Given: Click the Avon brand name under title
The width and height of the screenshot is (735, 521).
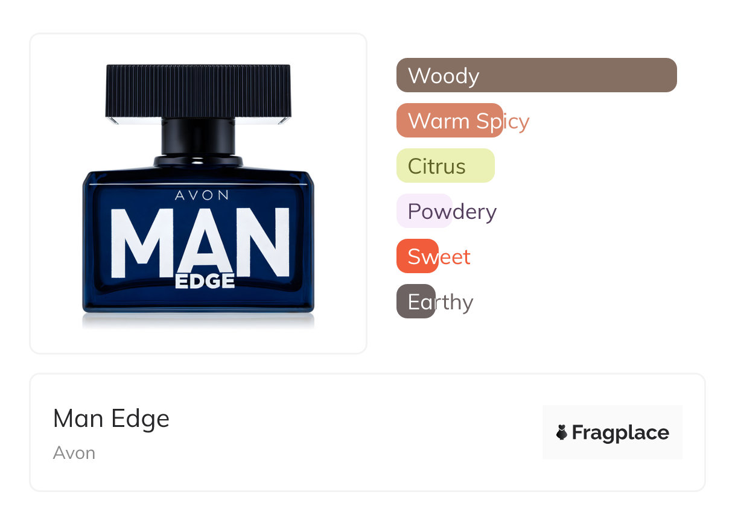Looking at the screenshot, I should [74, 453].
